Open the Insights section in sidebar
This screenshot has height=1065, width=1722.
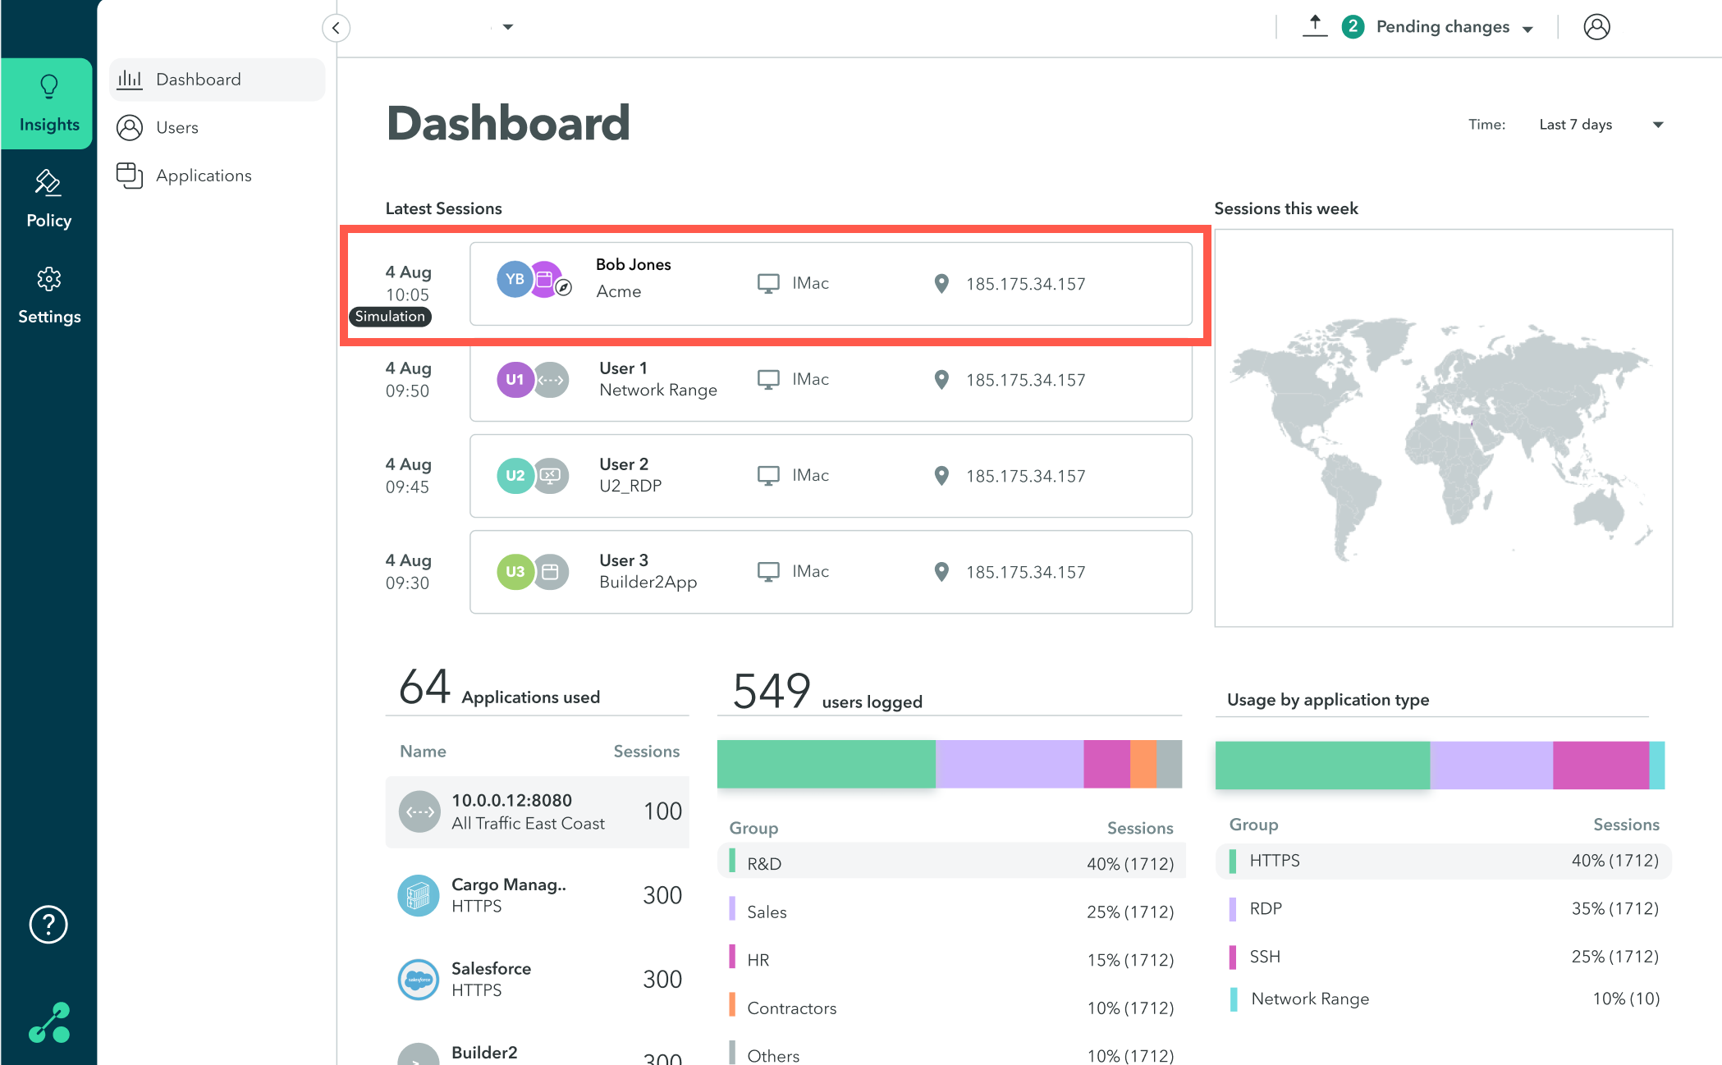click(x=48, y=103)
